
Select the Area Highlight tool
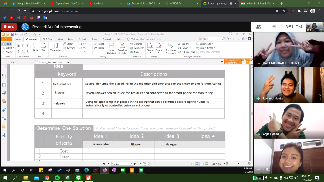112,48
